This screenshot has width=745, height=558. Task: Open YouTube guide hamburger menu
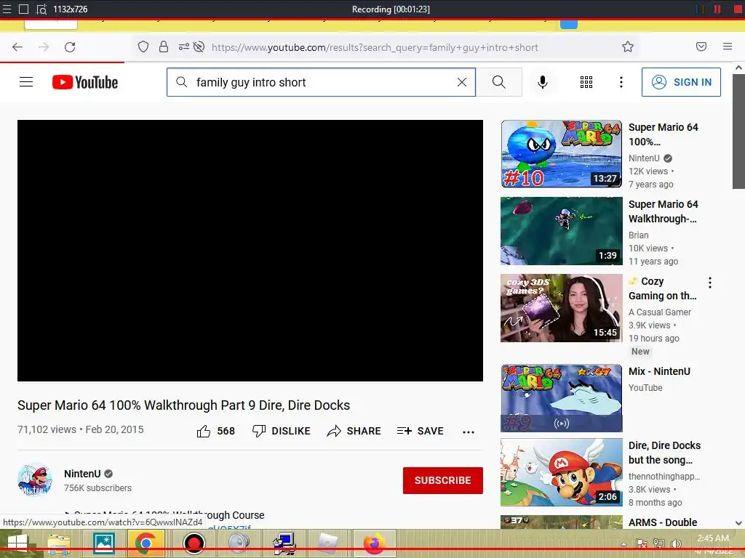point(26,82)
